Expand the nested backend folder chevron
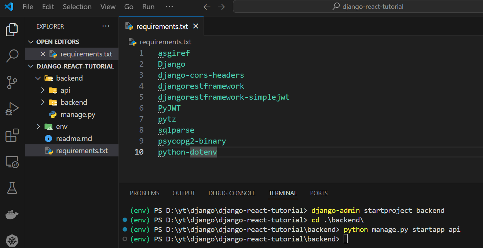 (x=43, y=103)
